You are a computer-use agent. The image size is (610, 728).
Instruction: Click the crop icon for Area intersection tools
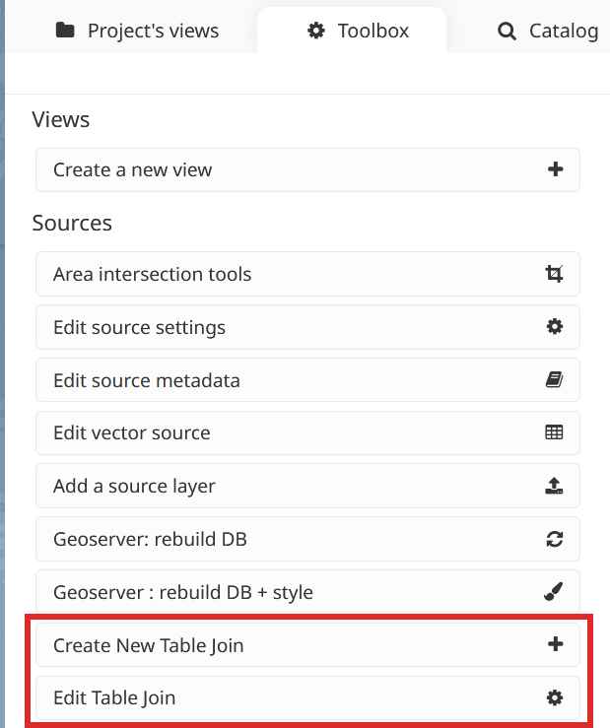click(x=555, y=274)
